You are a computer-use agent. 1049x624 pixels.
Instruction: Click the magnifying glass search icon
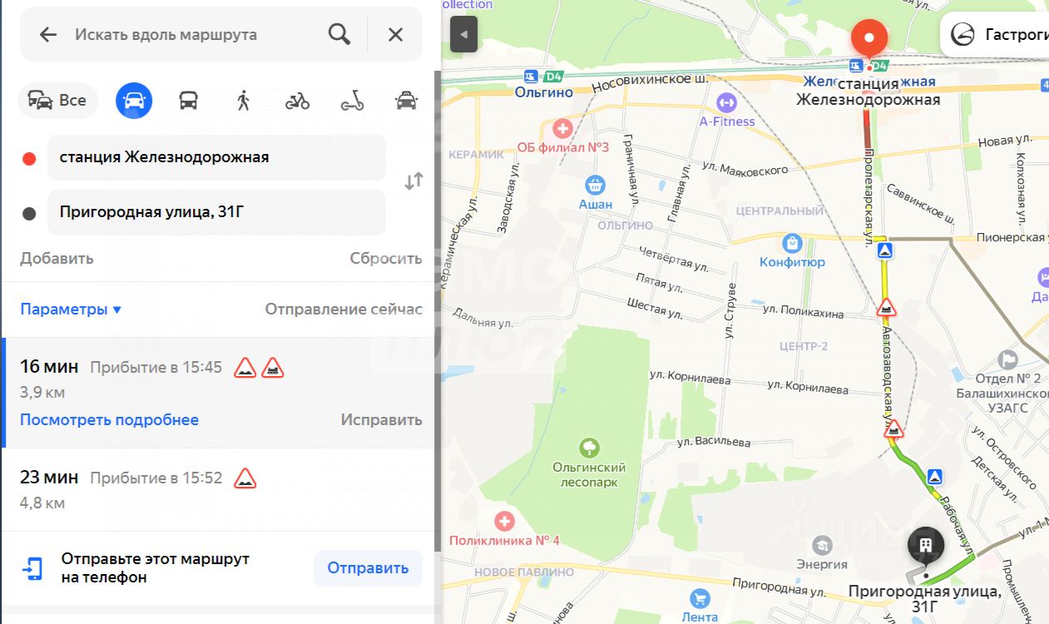[x=339, y=34]
